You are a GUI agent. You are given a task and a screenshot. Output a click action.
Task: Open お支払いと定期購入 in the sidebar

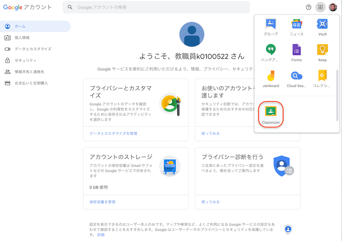[35, 83]
